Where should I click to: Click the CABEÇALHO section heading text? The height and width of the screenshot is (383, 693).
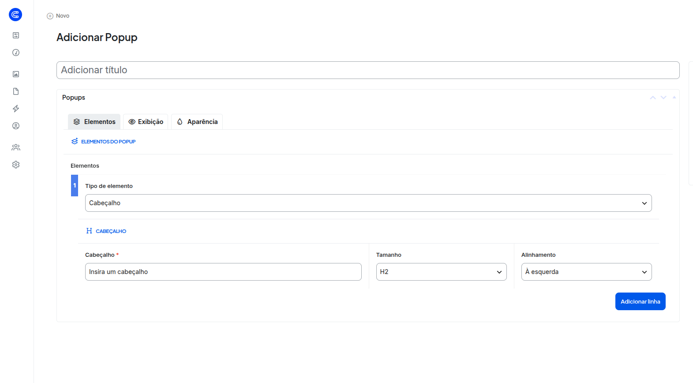(111, 231)
